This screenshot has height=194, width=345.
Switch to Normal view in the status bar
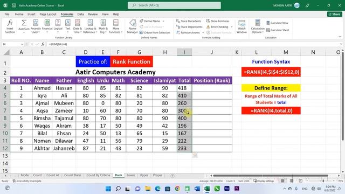click(282, 181)
